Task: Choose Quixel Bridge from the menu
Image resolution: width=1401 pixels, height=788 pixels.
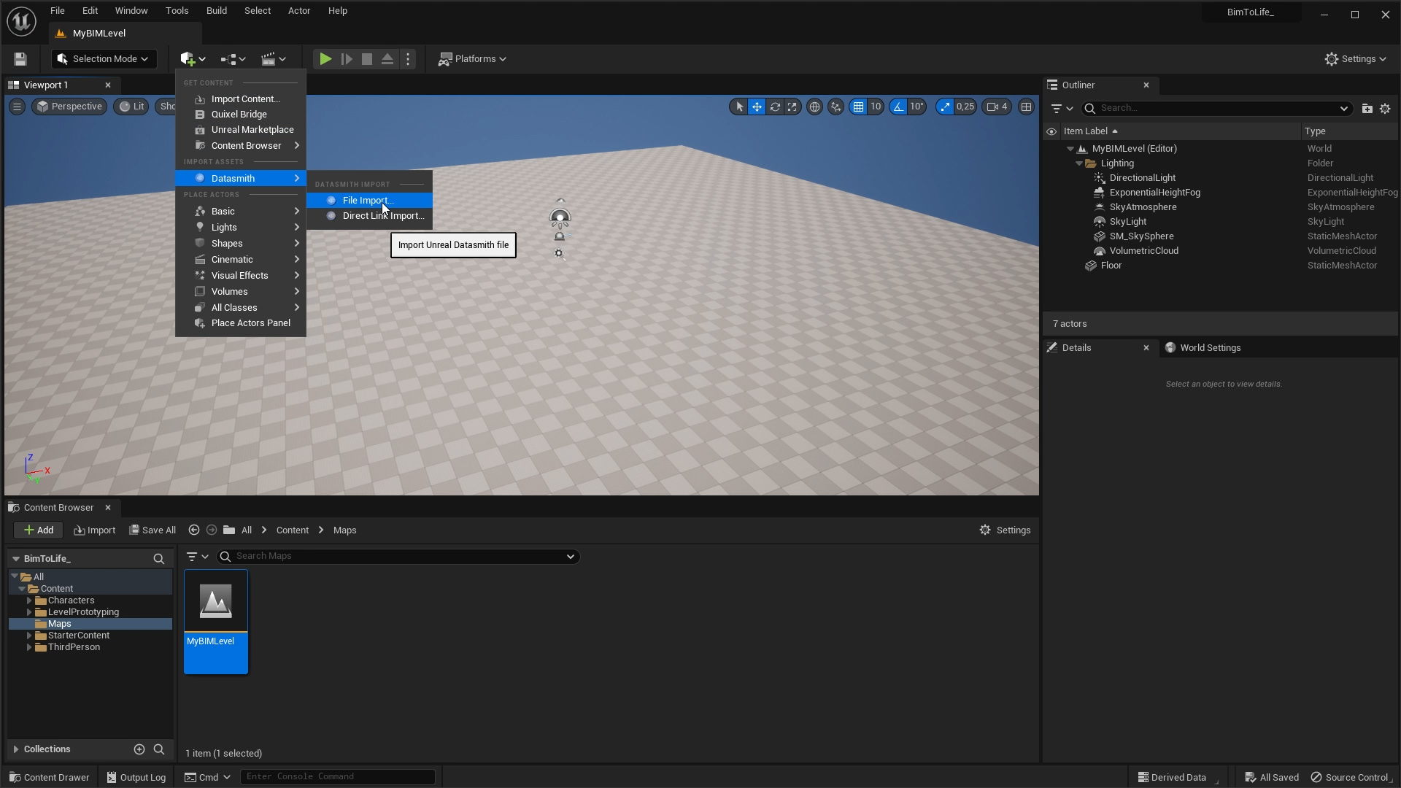Action: coord(240,115)
